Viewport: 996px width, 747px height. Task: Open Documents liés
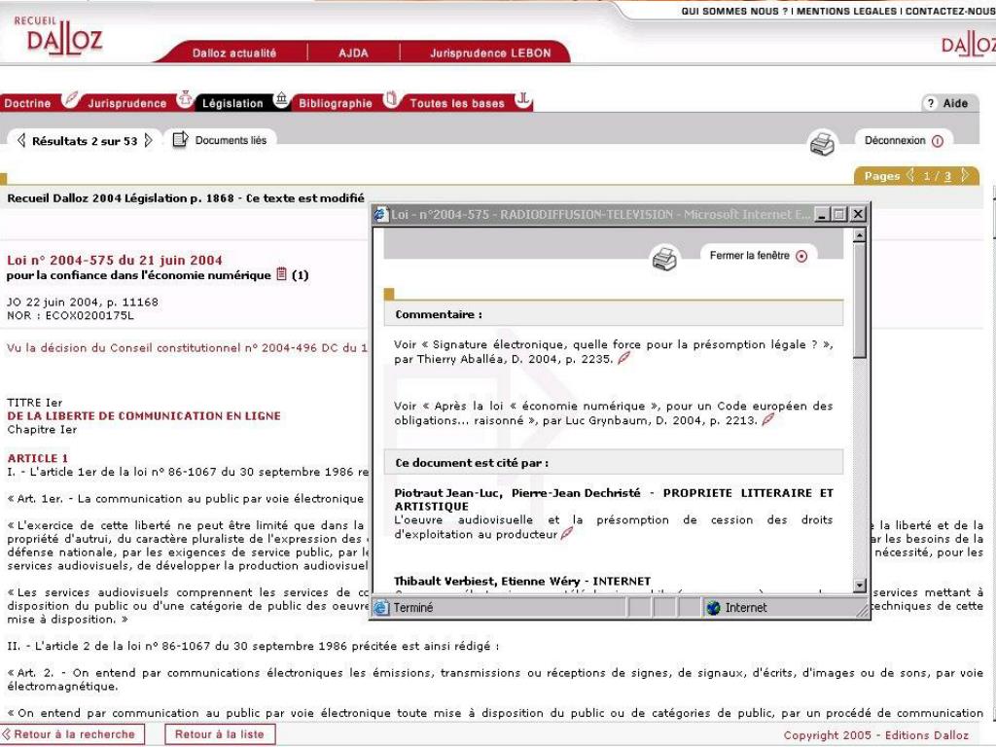tap(231, 140)
